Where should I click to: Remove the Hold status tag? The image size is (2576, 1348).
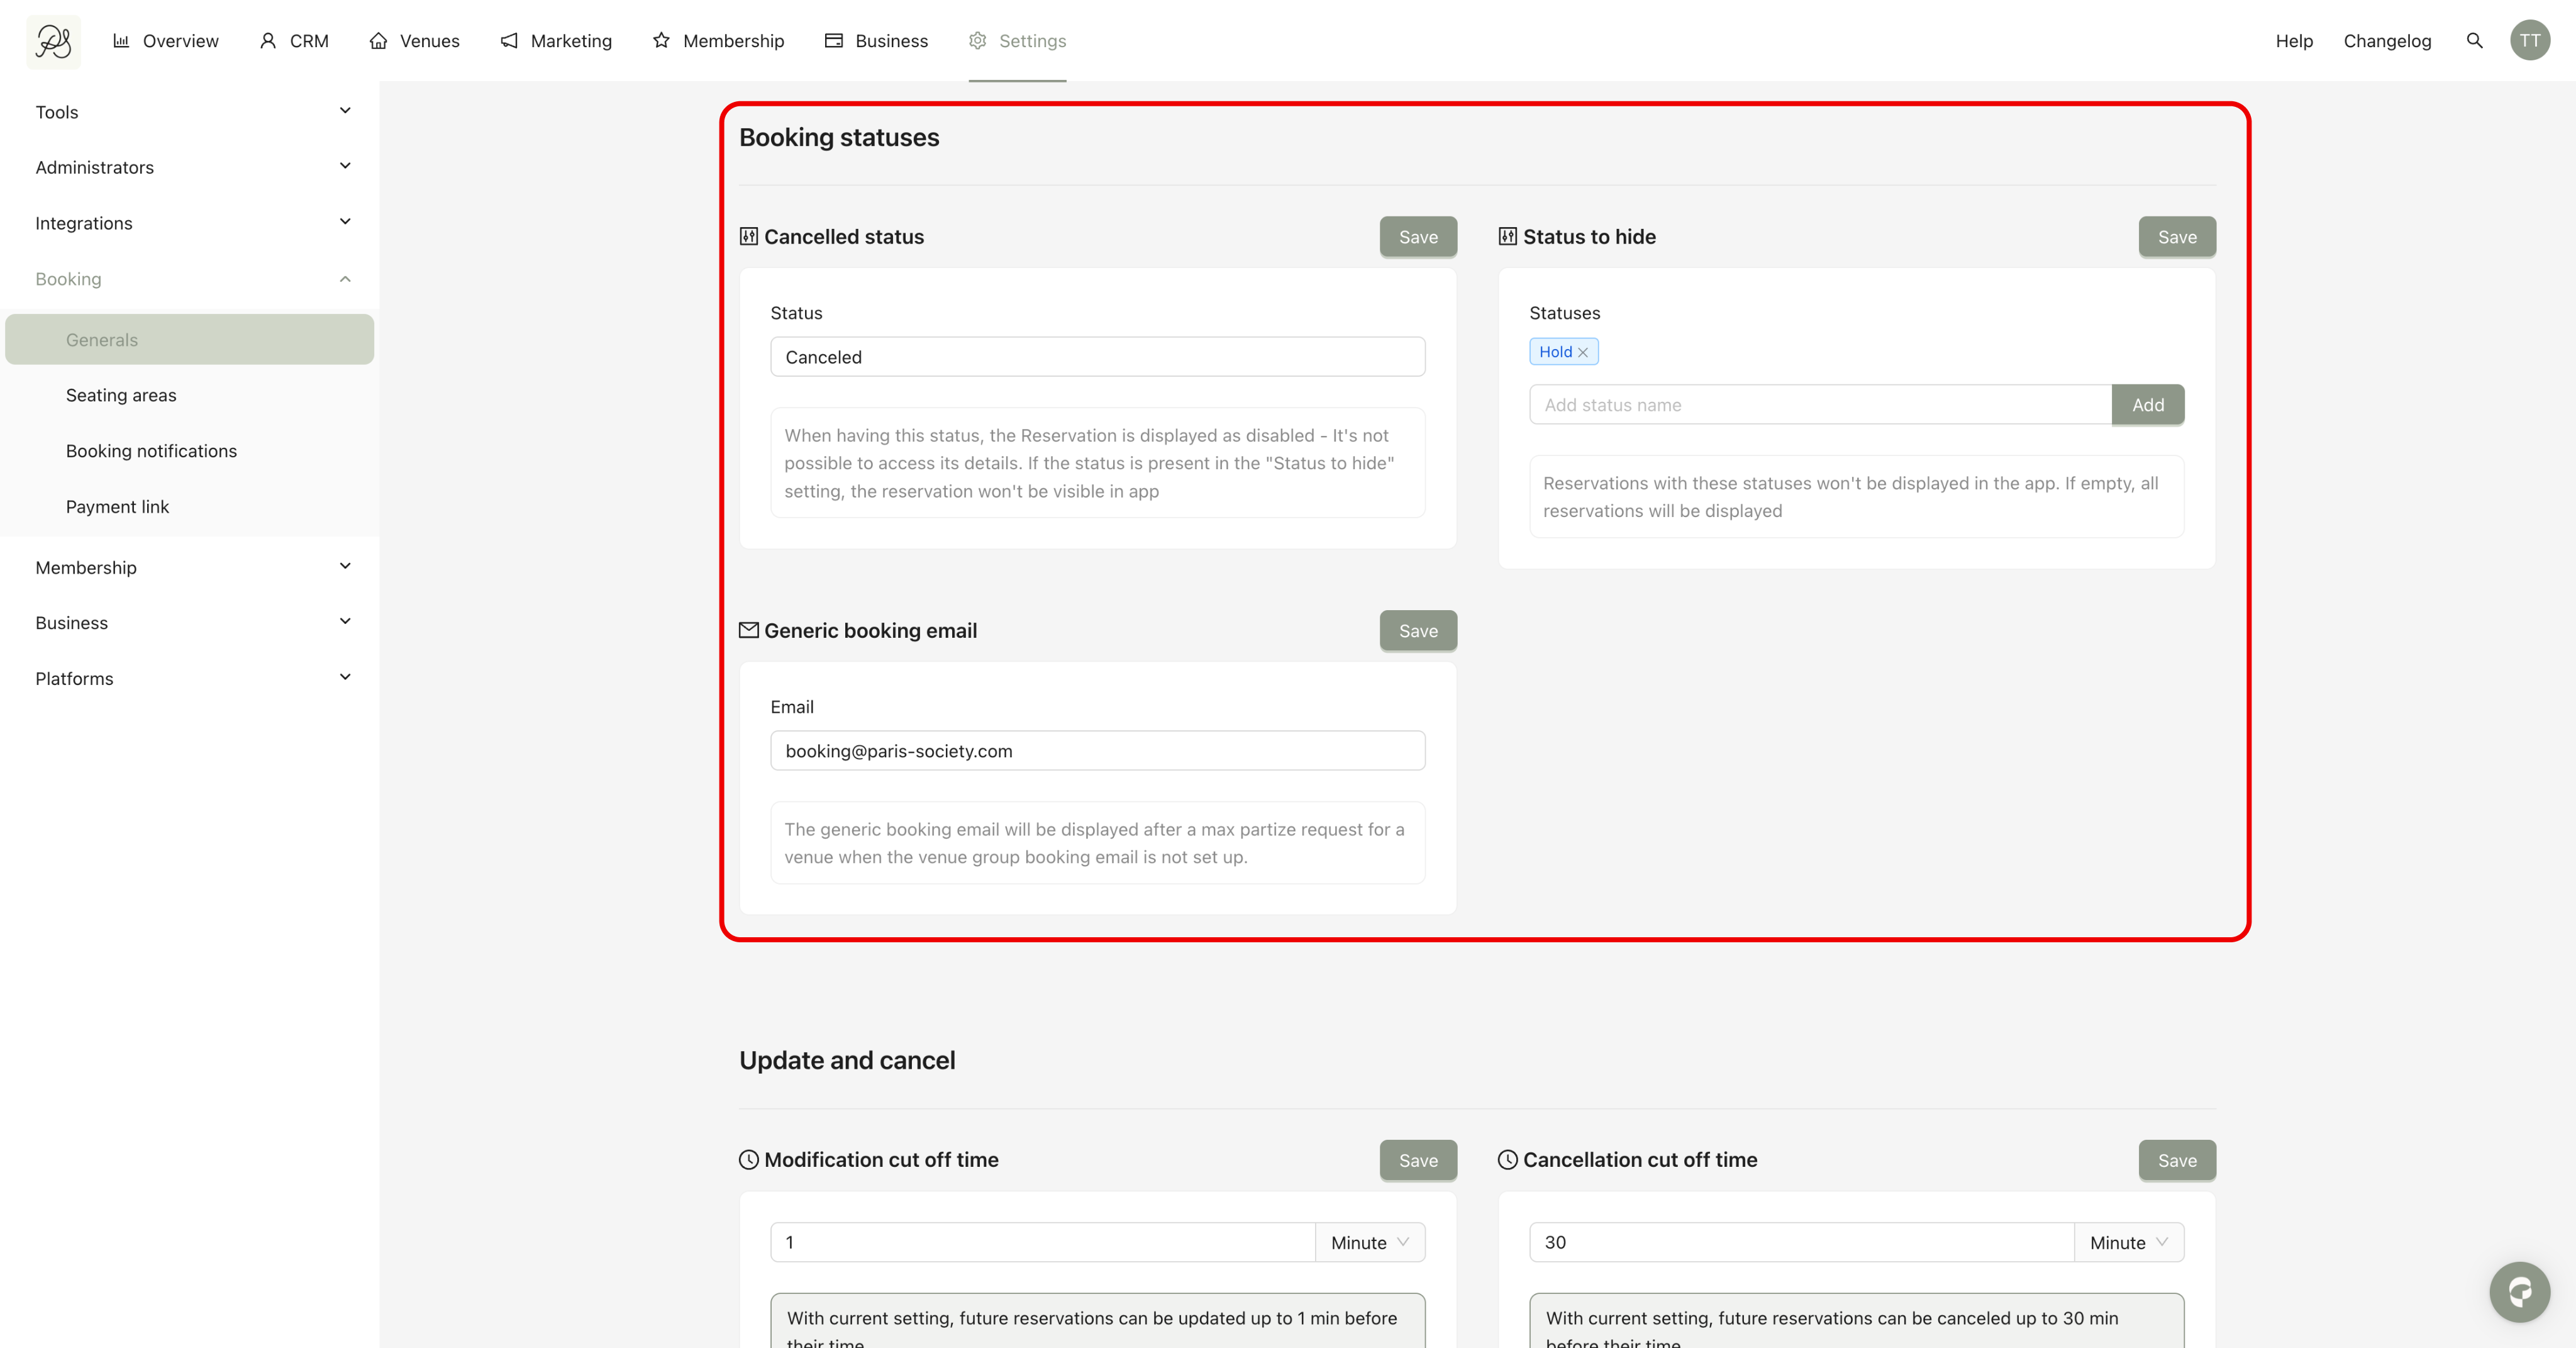[1583, 352]
